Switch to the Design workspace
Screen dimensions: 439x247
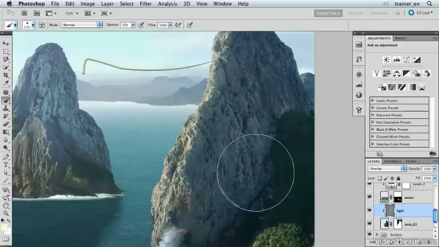(x=355, y=13)
